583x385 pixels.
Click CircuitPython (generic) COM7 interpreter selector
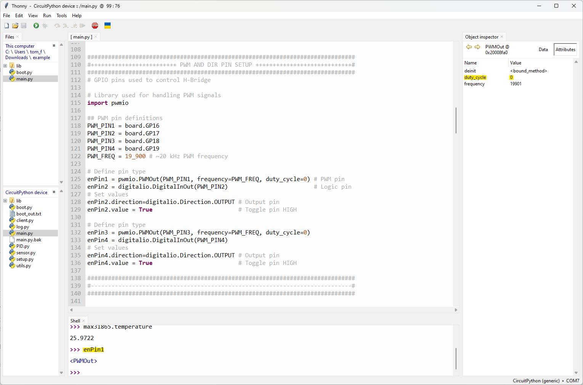tap(546, 381)
